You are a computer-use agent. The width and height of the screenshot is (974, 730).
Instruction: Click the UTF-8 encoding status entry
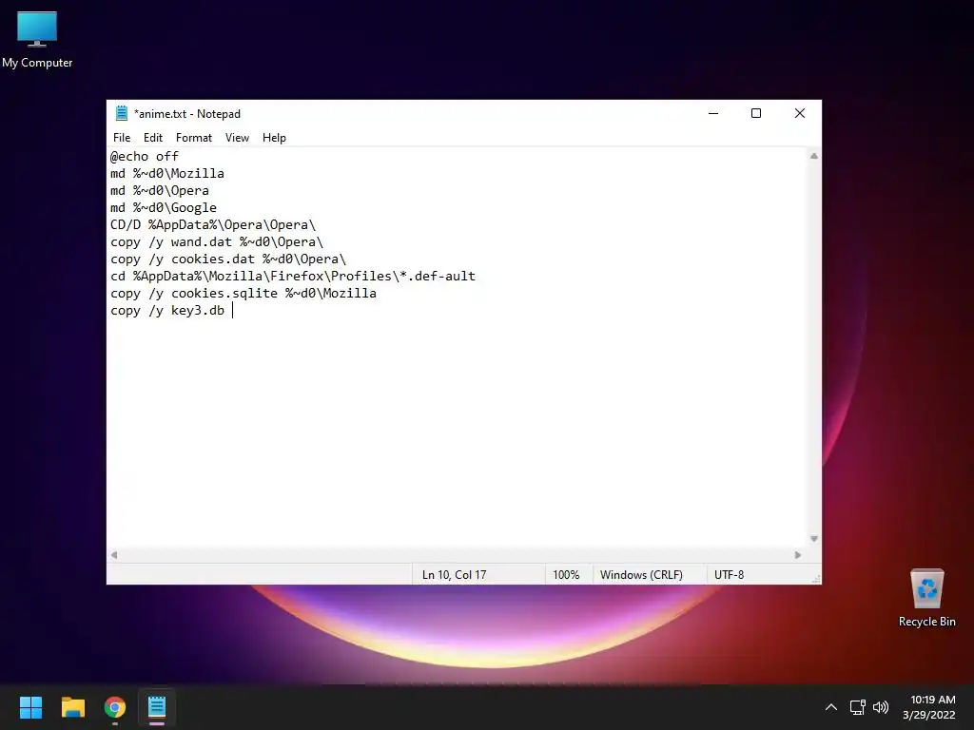(x=729, y=575)
